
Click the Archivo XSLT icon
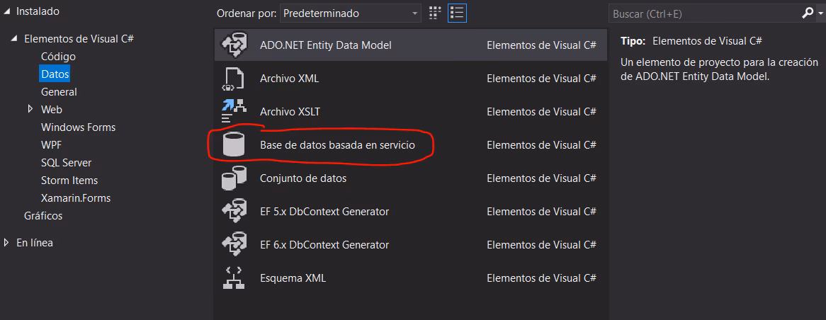(233, 112)
